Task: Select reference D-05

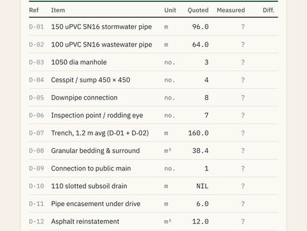Action: click(x=36, y=98)
